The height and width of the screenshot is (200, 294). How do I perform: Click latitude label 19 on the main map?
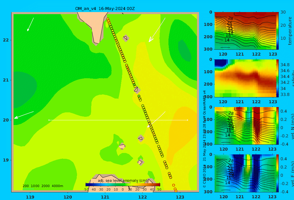coord(6,160)
